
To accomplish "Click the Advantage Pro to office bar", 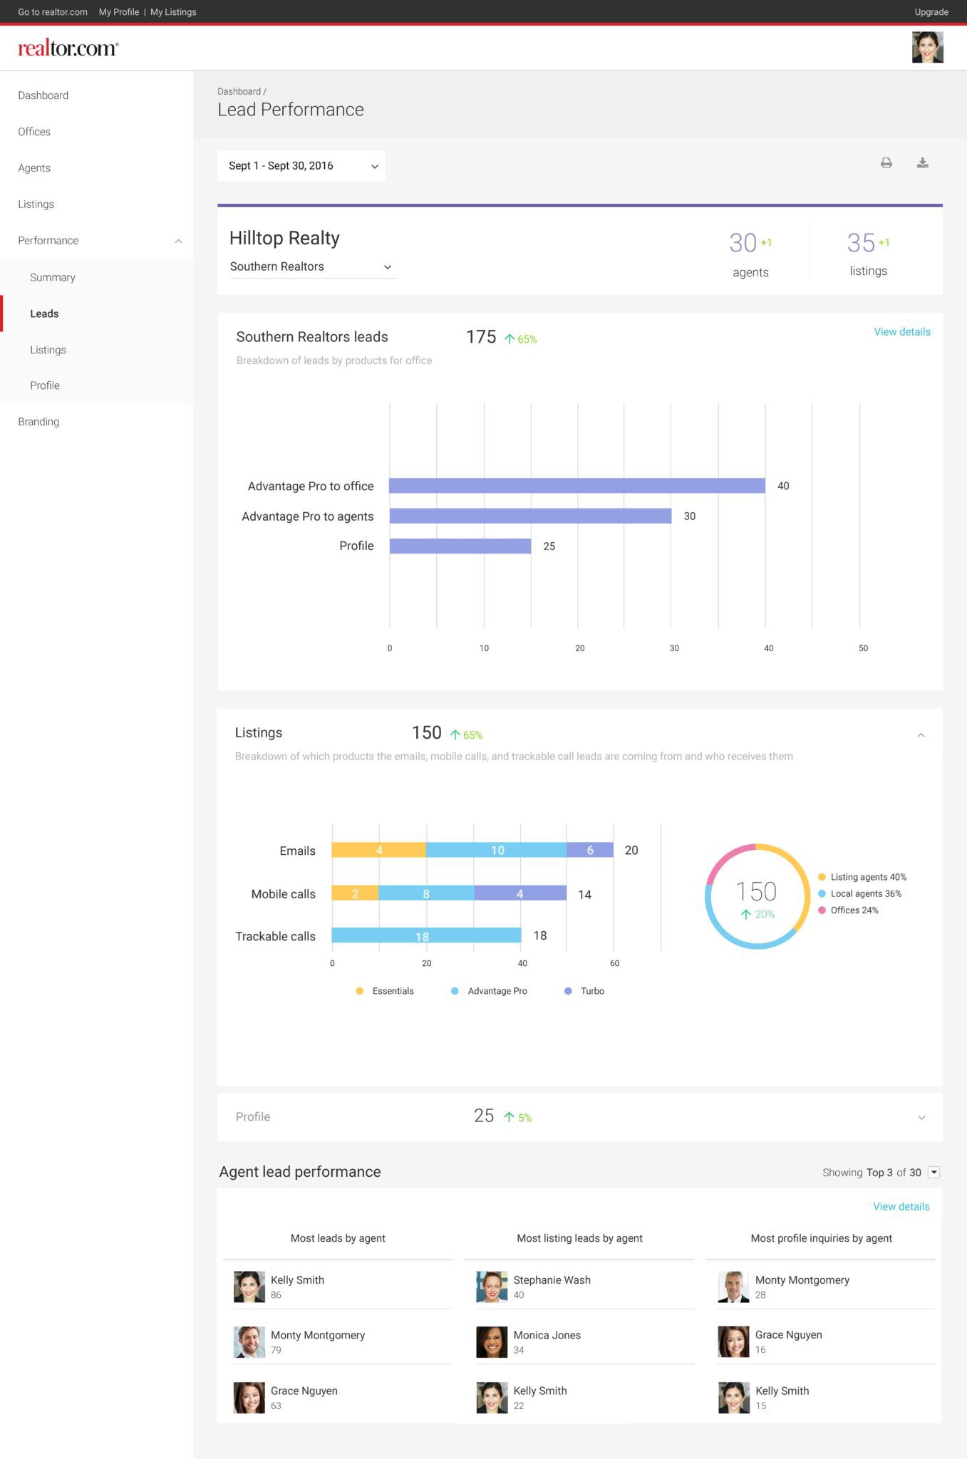I will [577, 486].
